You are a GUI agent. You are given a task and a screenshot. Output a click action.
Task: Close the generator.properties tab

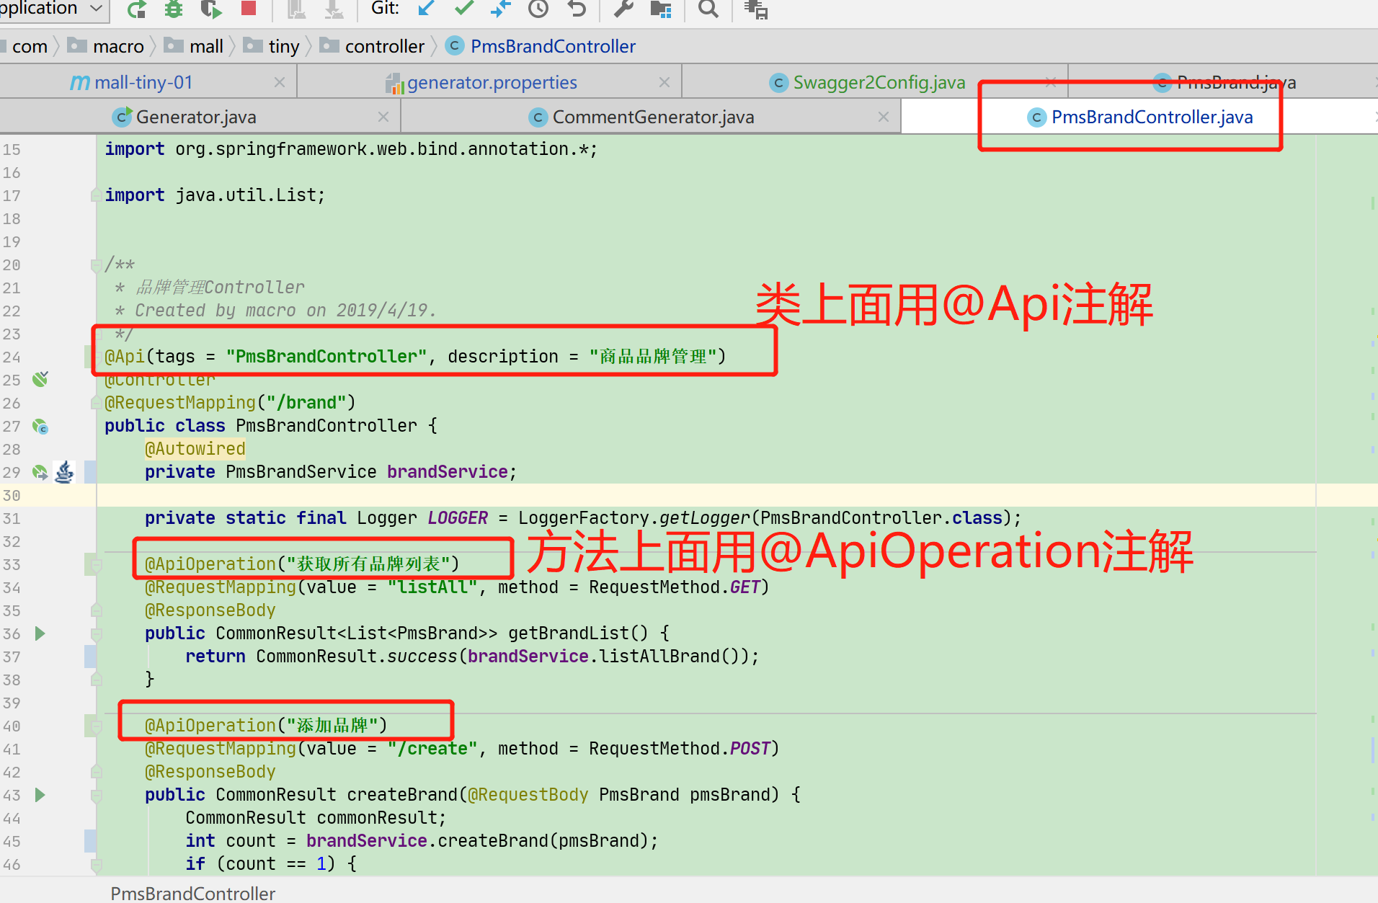coord(664,83)
